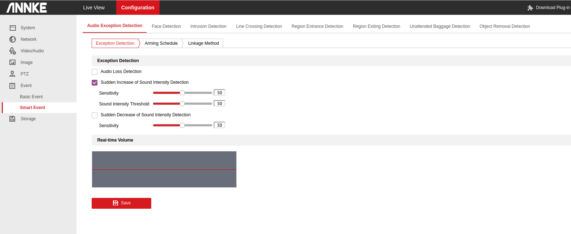Click the Event calendar icon
Image resolution: width=571 pixels, height=234 pixels.
coord(13,86)
